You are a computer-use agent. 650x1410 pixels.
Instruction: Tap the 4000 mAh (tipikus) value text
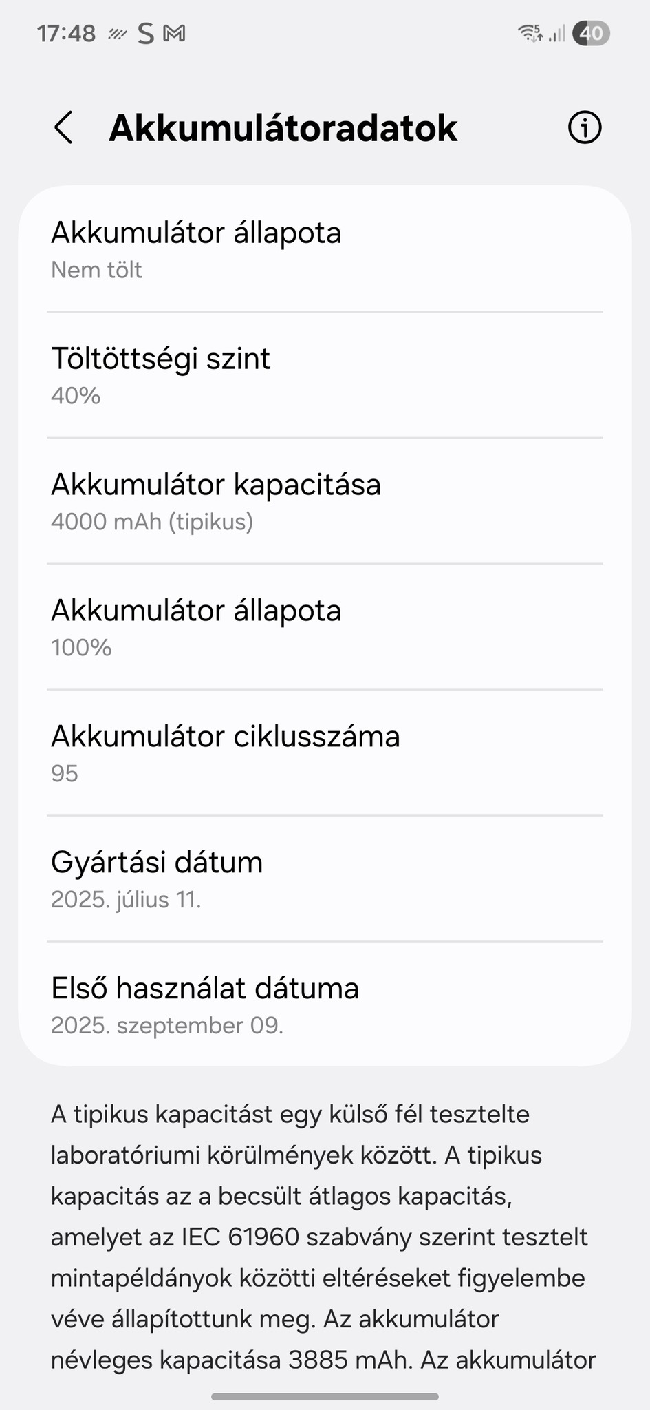point(152,522)
